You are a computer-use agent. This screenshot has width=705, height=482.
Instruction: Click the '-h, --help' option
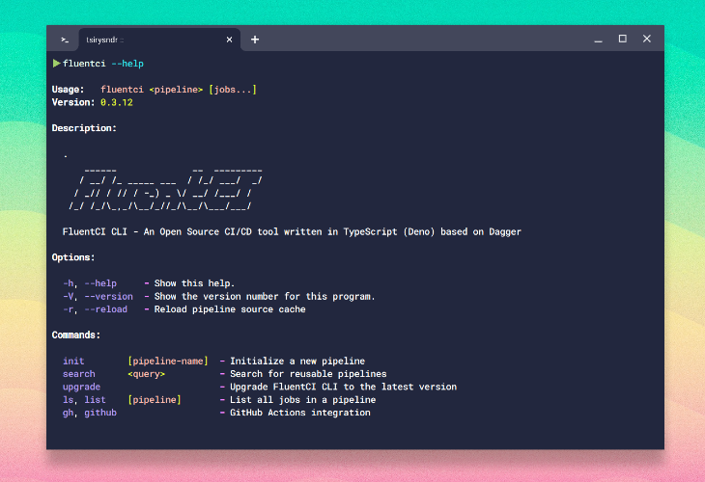coord(90,283)
